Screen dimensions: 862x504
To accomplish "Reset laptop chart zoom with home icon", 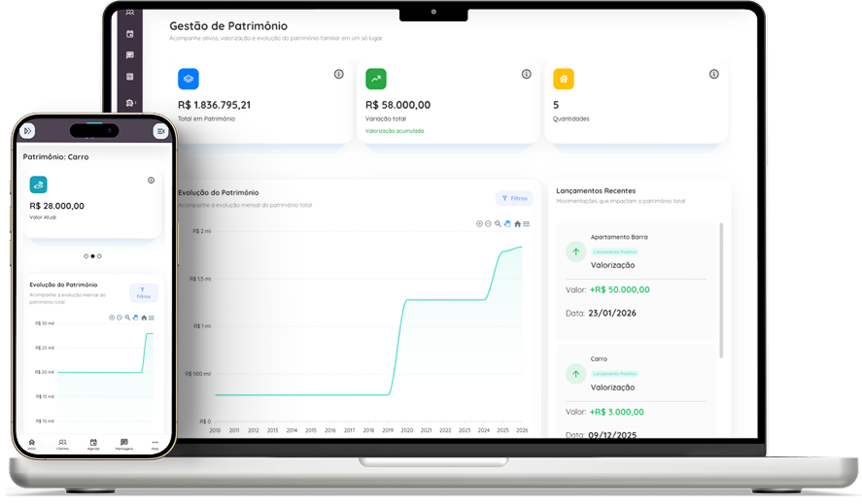I will [x=517, y=223].
